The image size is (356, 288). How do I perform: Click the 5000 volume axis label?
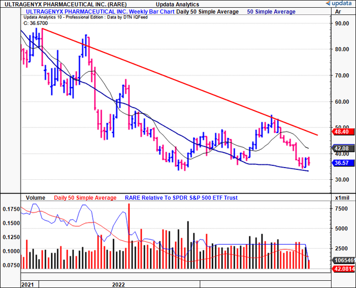coord(342,229)
